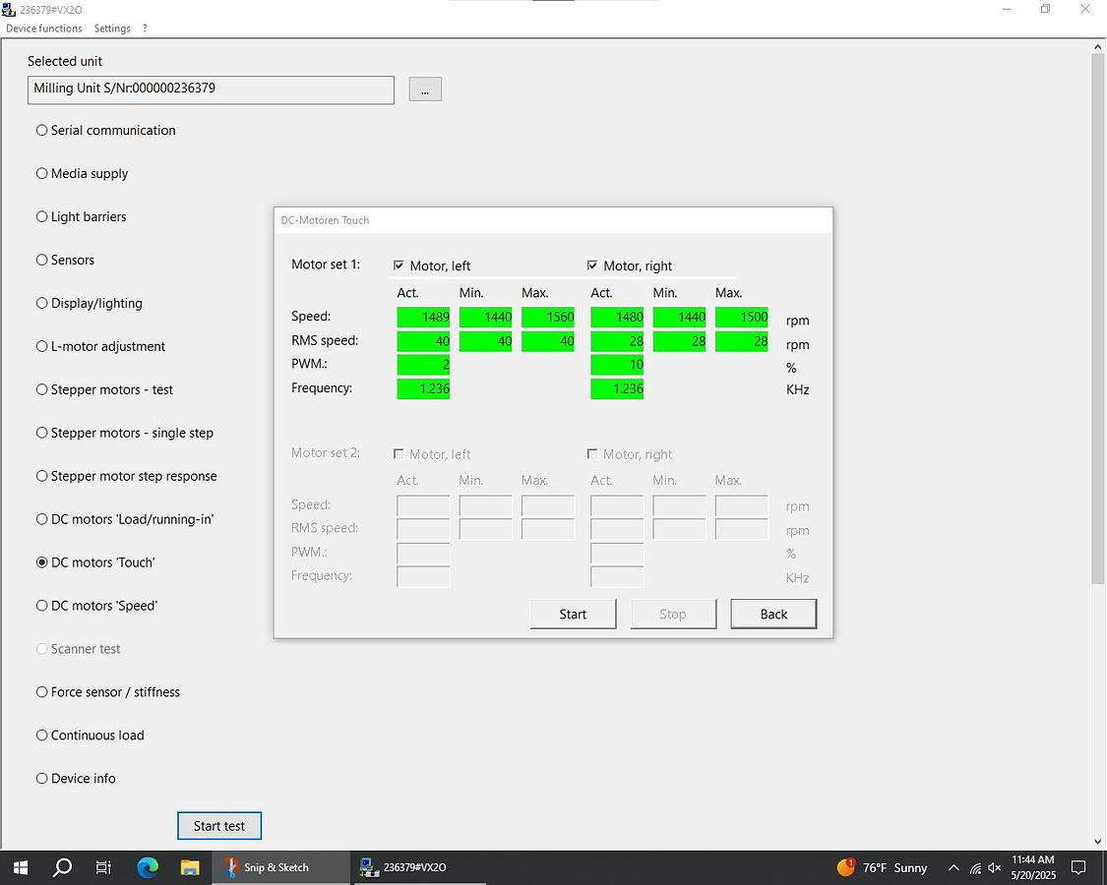Click the taskbar search icon
This screenshot has height=885, width=1107.
point(62,867)
